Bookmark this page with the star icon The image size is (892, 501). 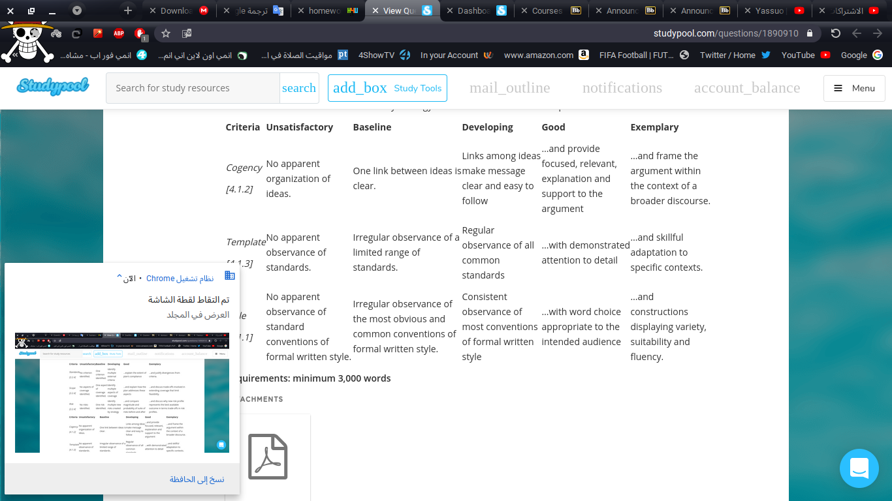point(166,33)
